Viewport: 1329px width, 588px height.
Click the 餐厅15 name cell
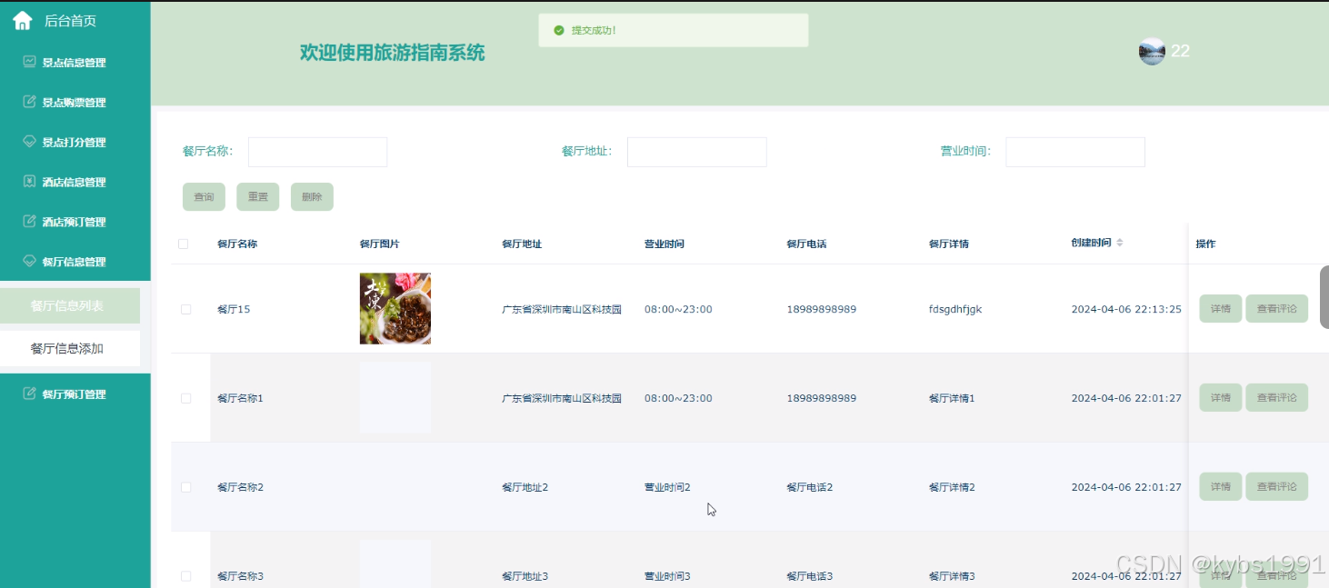pos(234,309)
